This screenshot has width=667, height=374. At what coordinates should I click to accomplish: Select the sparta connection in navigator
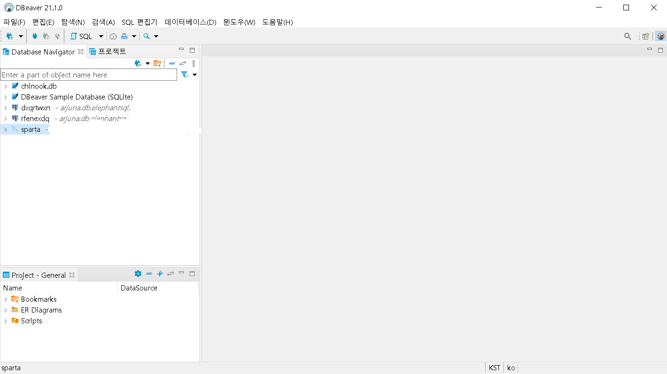(31, 130)
